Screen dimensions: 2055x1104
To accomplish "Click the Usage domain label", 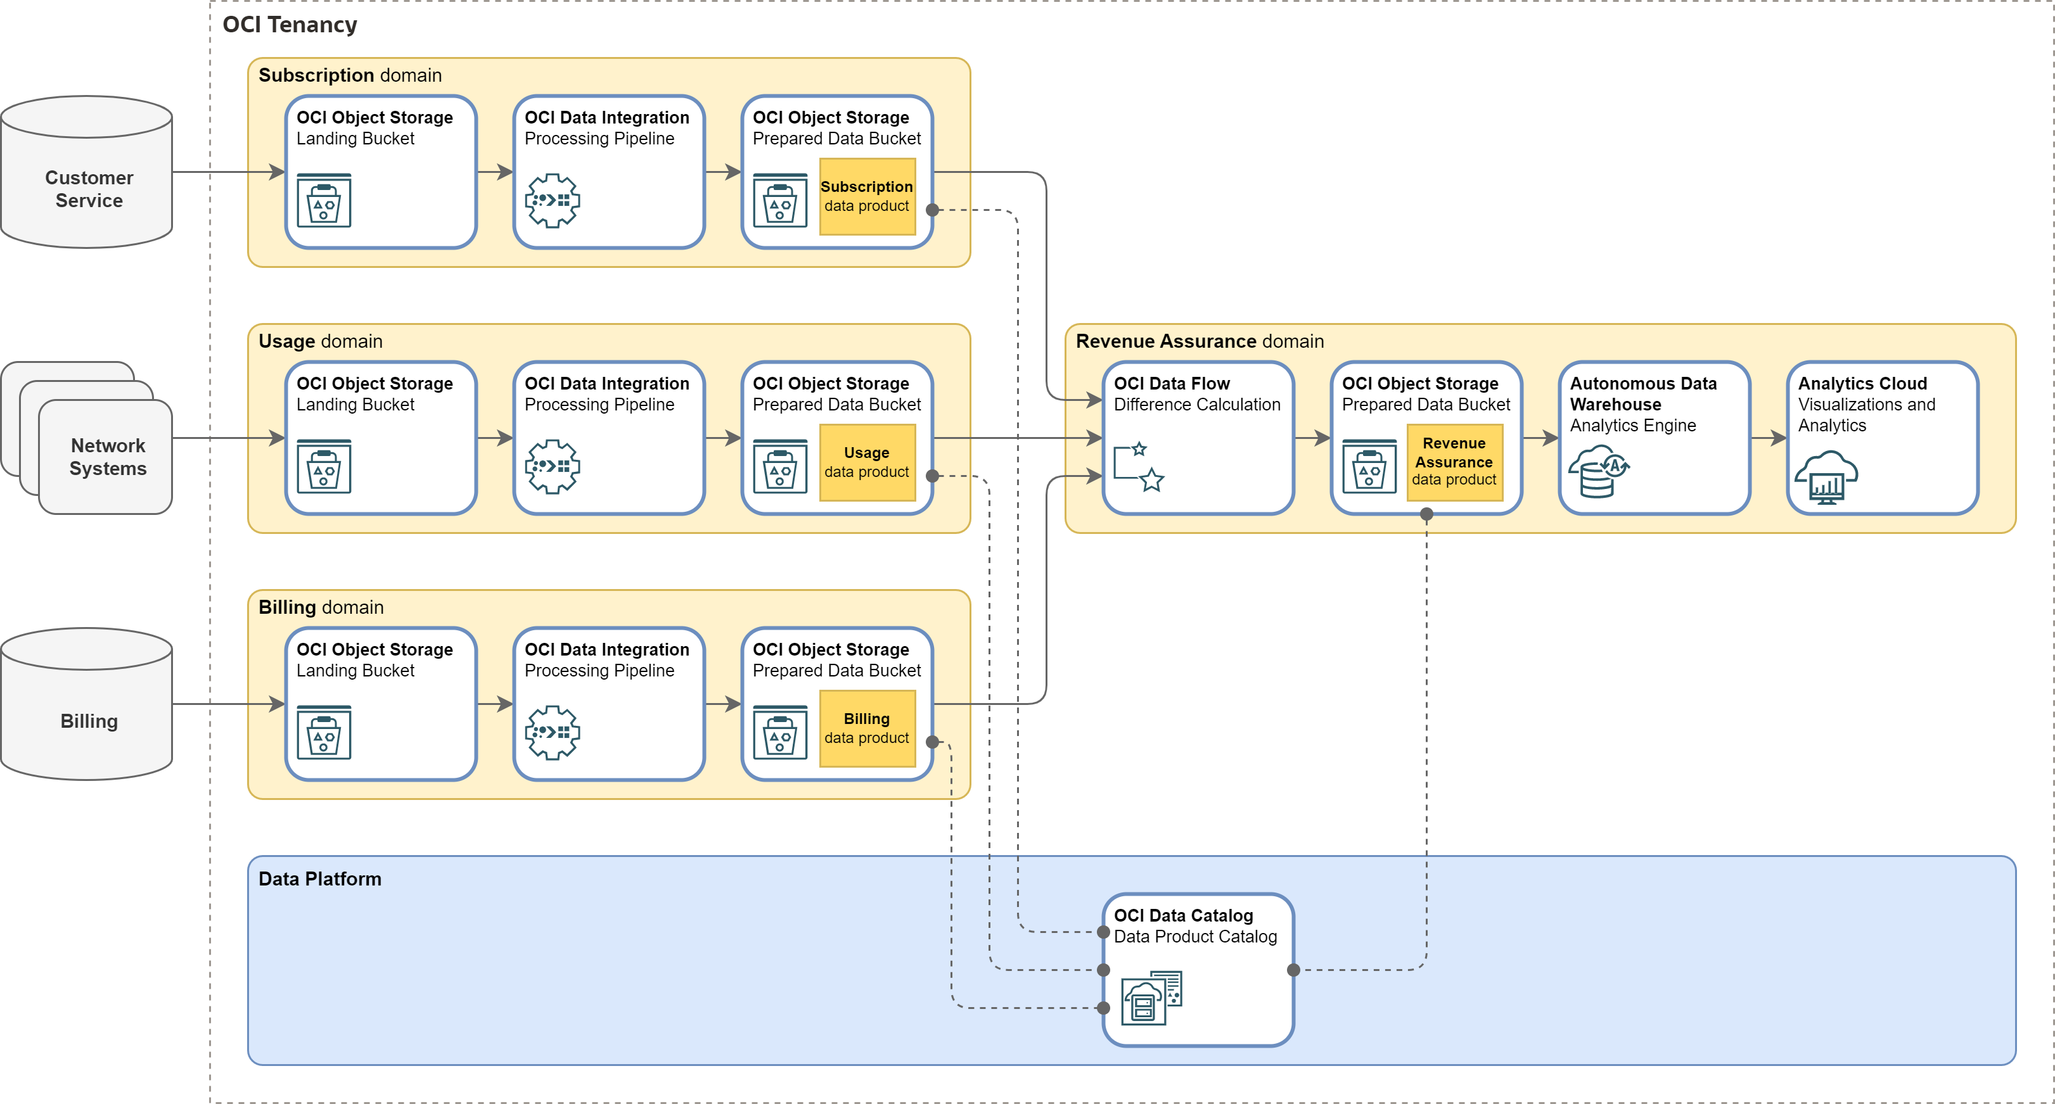I will 320,341.
